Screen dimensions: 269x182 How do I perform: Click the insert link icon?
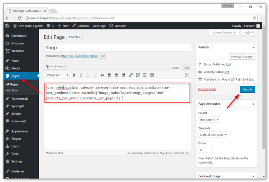pyautogui.click(x=130, y=75)
